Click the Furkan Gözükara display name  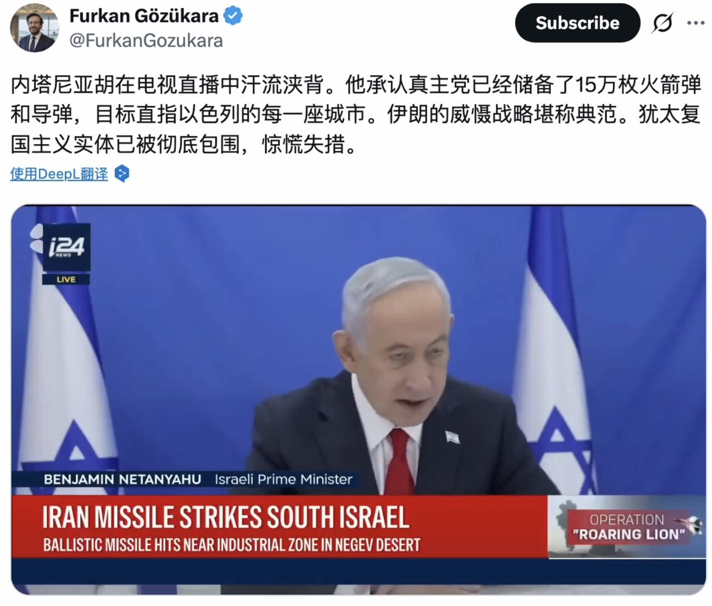point(144,16)
